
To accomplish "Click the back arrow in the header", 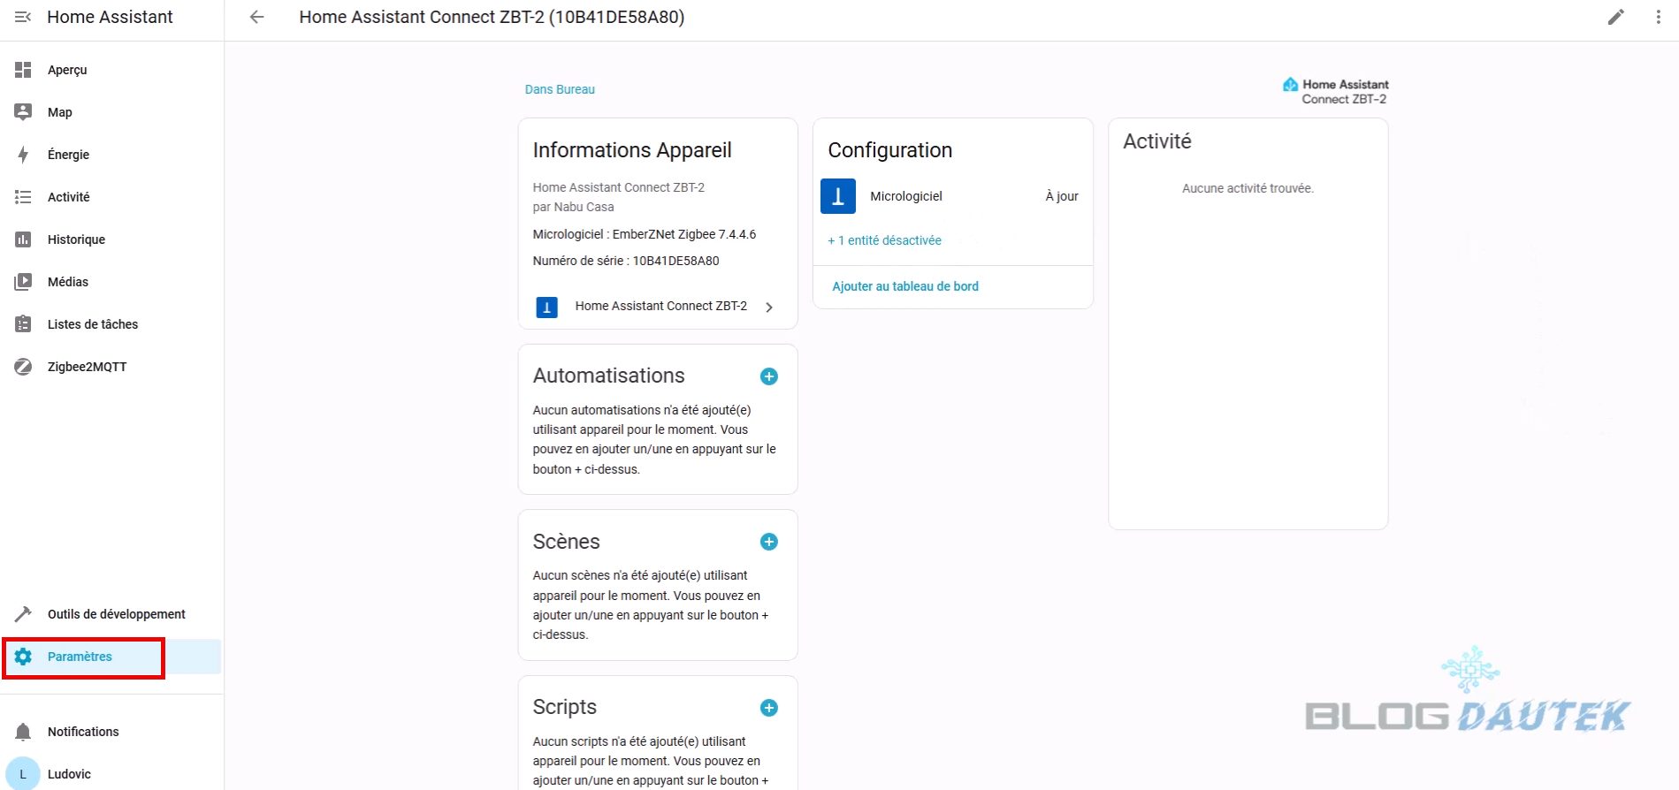I will tap(257, 17).
